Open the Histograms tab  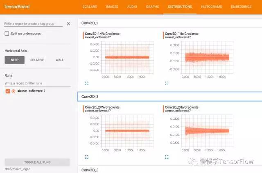(x=211, y=7)
